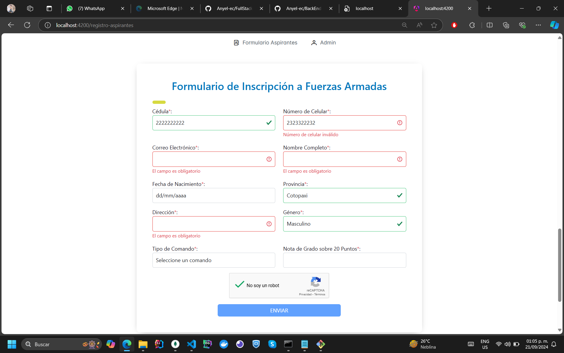
Task: Open Wi-Fi network icon in tray
Action: click(498, 344)
